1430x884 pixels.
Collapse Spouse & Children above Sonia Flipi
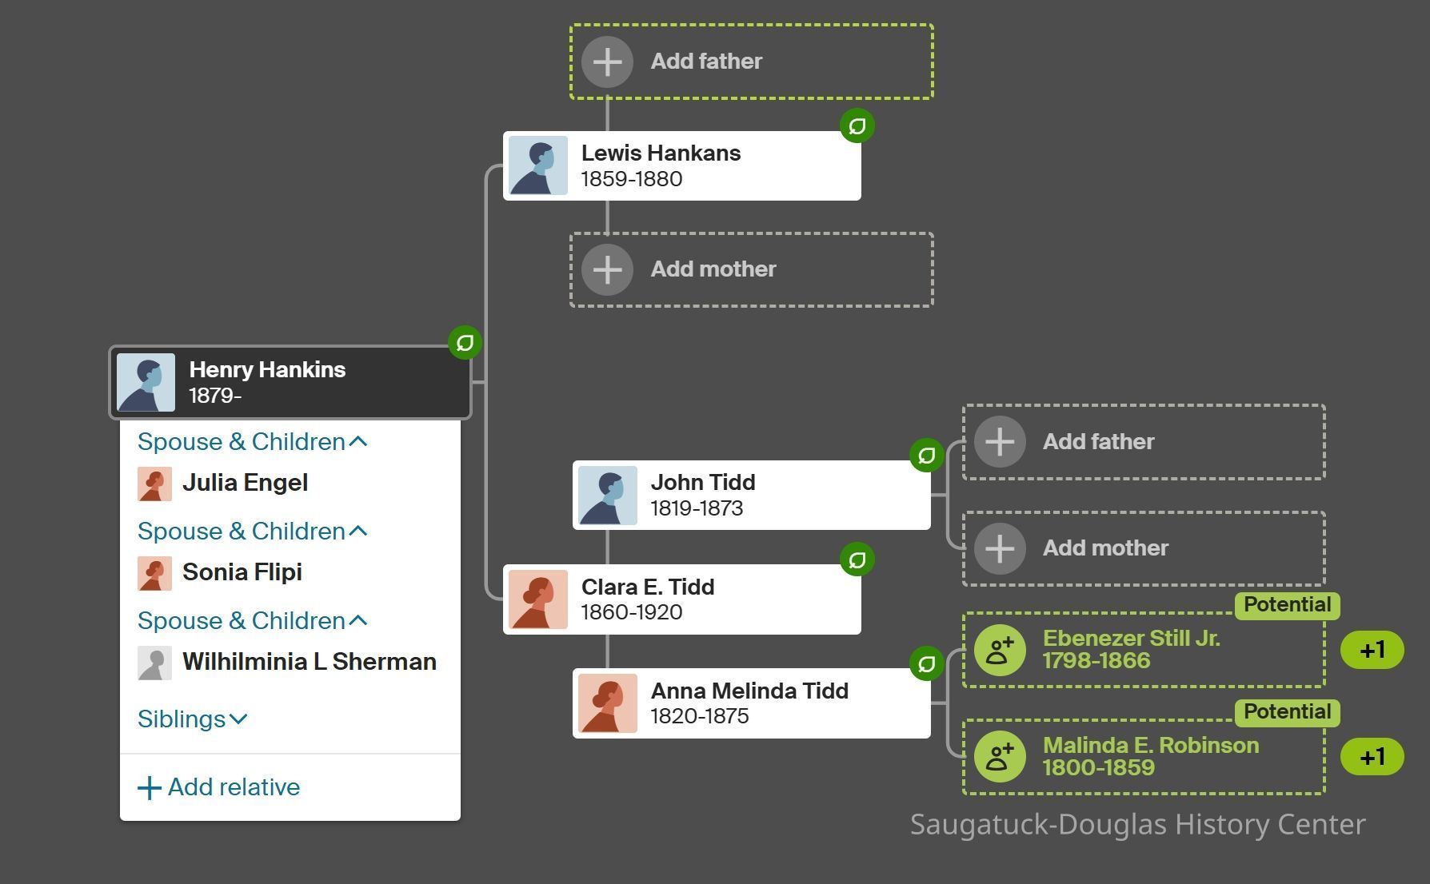252,532
